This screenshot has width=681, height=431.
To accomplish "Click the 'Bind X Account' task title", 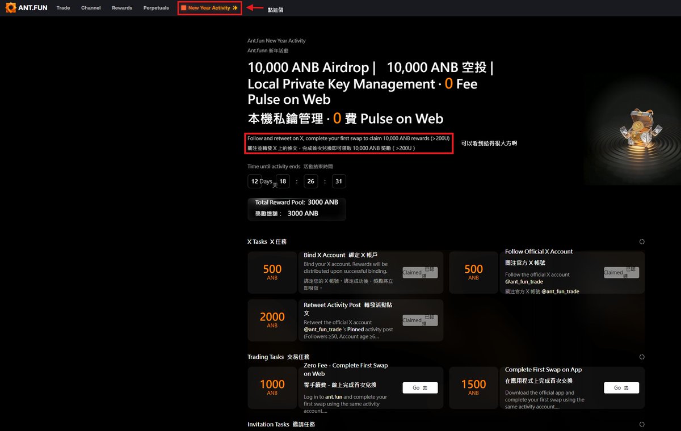I will (325, 255).
